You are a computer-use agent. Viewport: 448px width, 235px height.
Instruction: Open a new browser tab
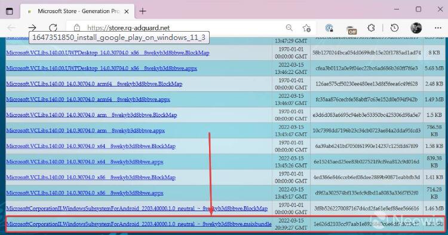pos(143,11)
